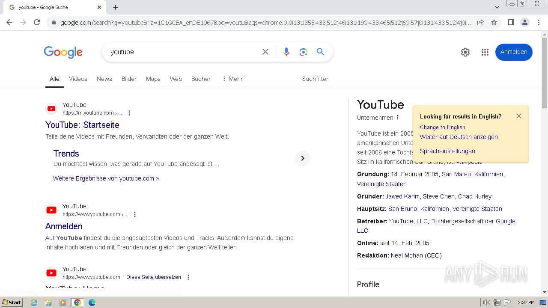Image resolution: width=548 pixels, height=308 pixels.
Task: Open options for Anmelden result
Action: (x=135, y=214)
